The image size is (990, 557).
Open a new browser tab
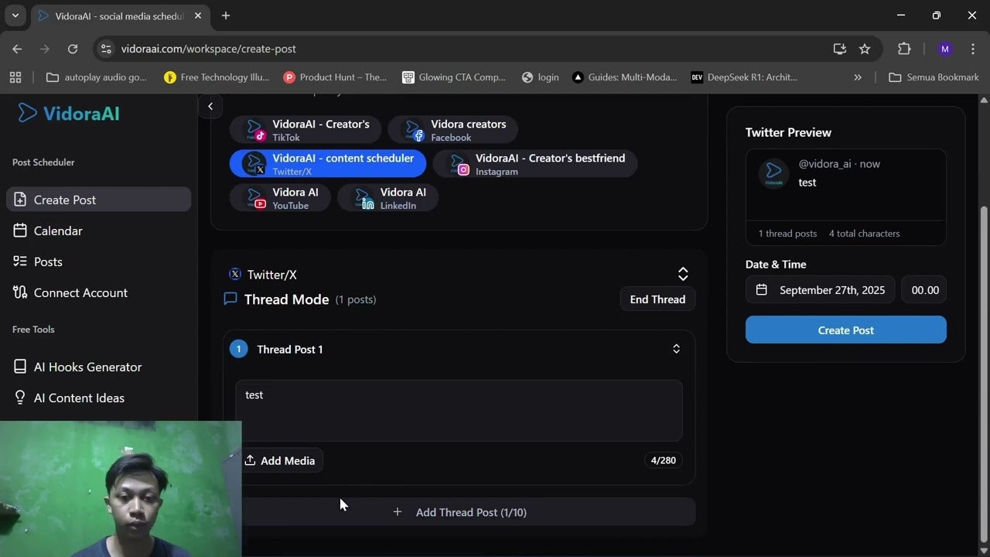tap(226, 15)
